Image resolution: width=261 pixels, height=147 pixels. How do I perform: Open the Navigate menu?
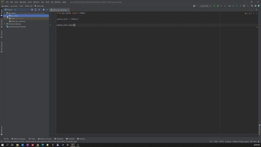tap(23, 2)
